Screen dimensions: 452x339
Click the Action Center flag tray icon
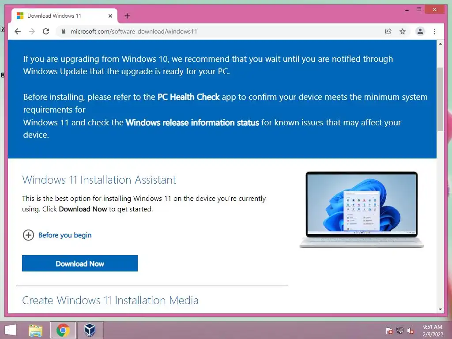[x=389, y=331]
